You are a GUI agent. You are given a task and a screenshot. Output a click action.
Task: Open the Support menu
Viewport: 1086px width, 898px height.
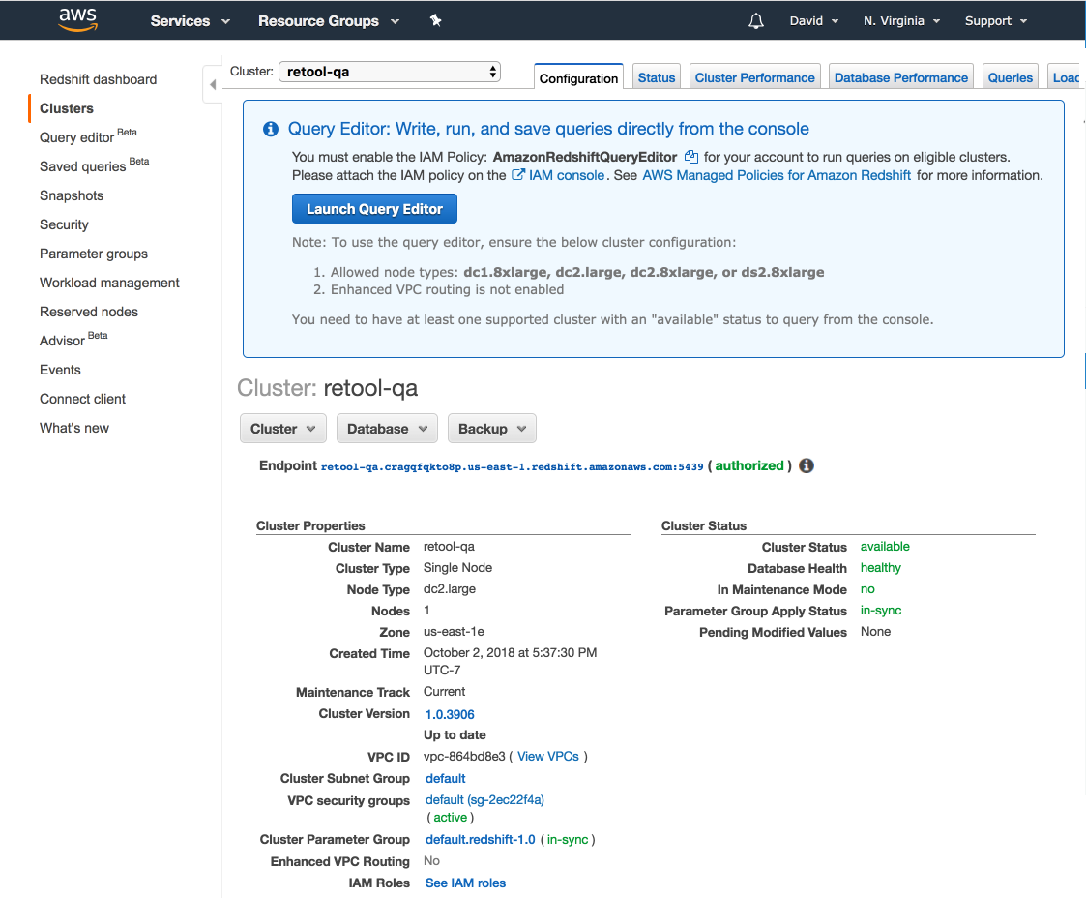tap(996, 20)
